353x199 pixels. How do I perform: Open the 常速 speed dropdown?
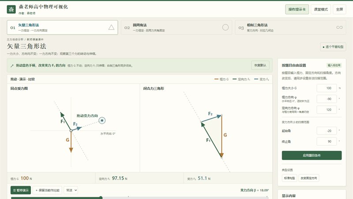pos(71,190)
